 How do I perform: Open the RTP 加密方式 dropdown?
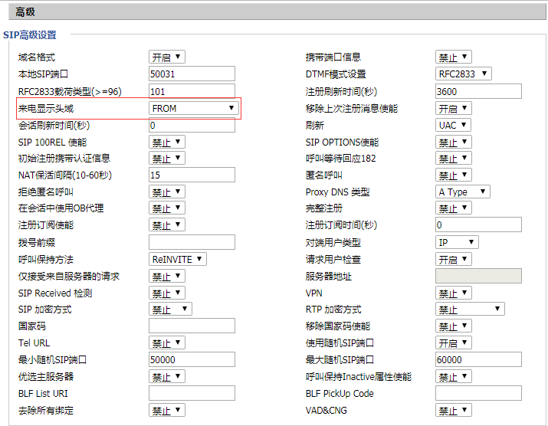(x=470, y=310)
